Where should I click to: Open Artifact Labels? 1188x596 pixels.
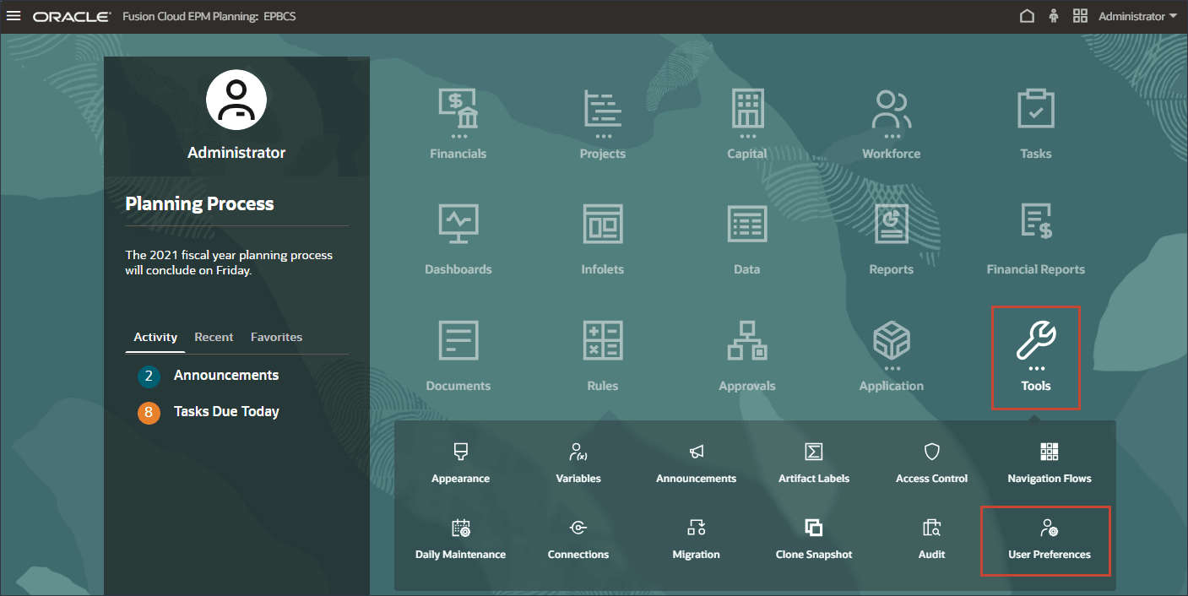point(814,463)
